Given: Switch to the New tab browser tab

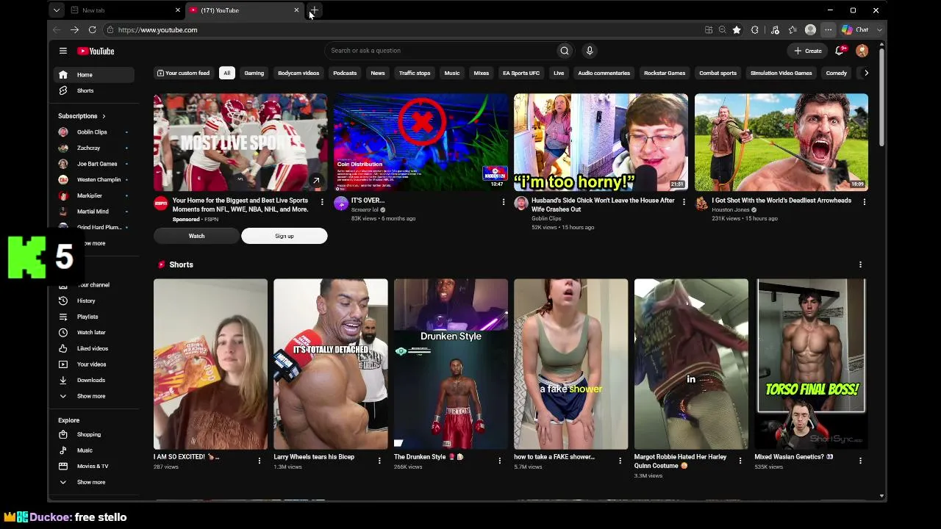Looking at the screenshot, I should [x=125, y=10].
